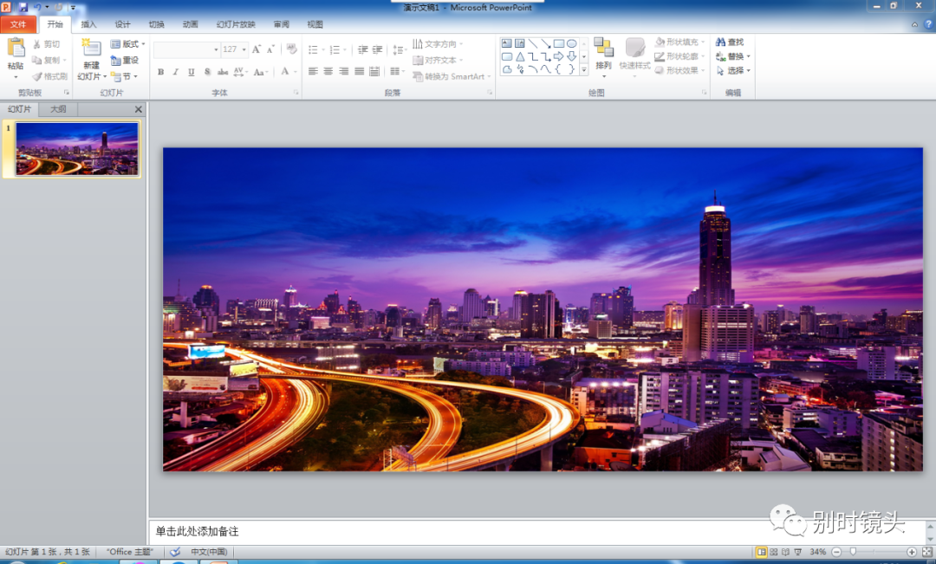Click Decrease Indent icon

[362, 49]
